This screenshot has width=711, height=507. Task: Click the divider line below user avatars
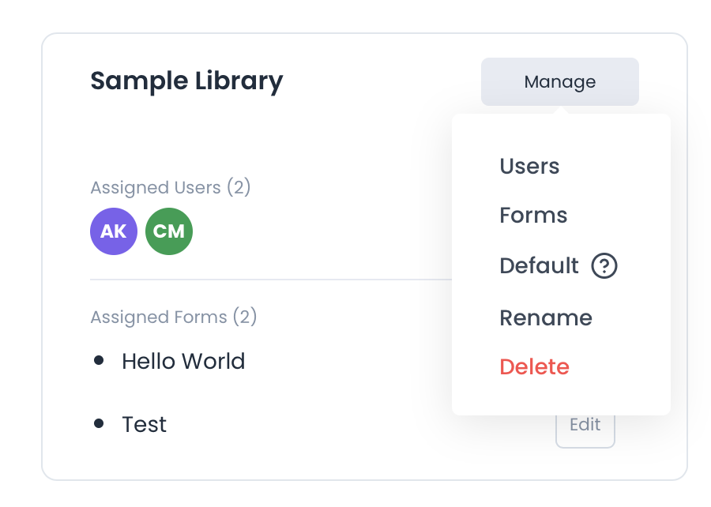(269, 280)
